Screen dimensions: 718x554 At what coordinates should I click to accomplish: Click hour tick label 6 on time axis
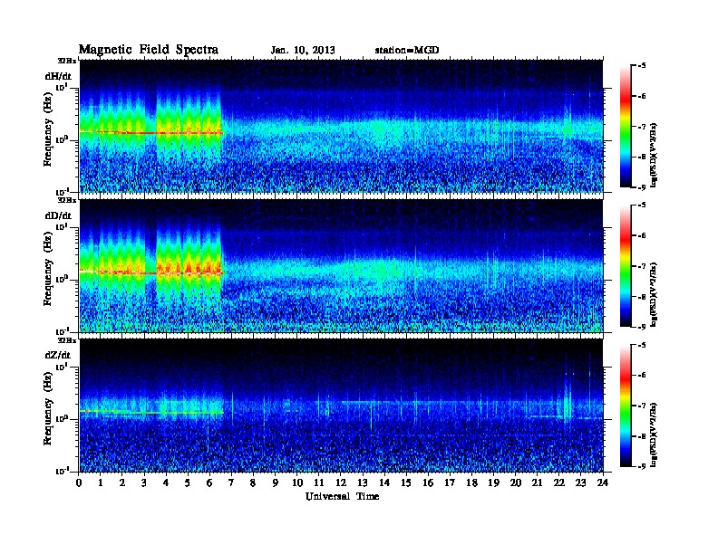click(209, 483)
